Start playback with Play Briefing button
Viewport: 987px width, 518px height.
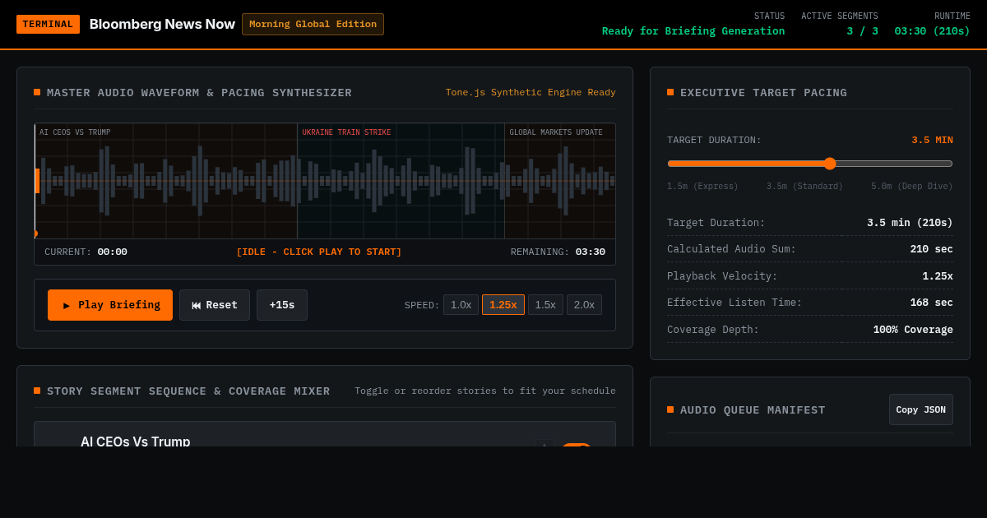(x=110, y=305)
